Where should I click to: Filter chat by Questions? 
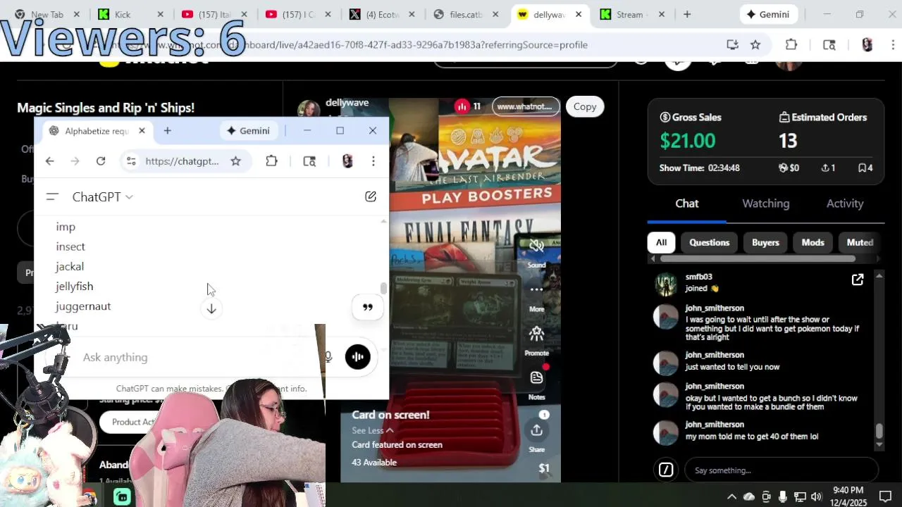(709, 242)
